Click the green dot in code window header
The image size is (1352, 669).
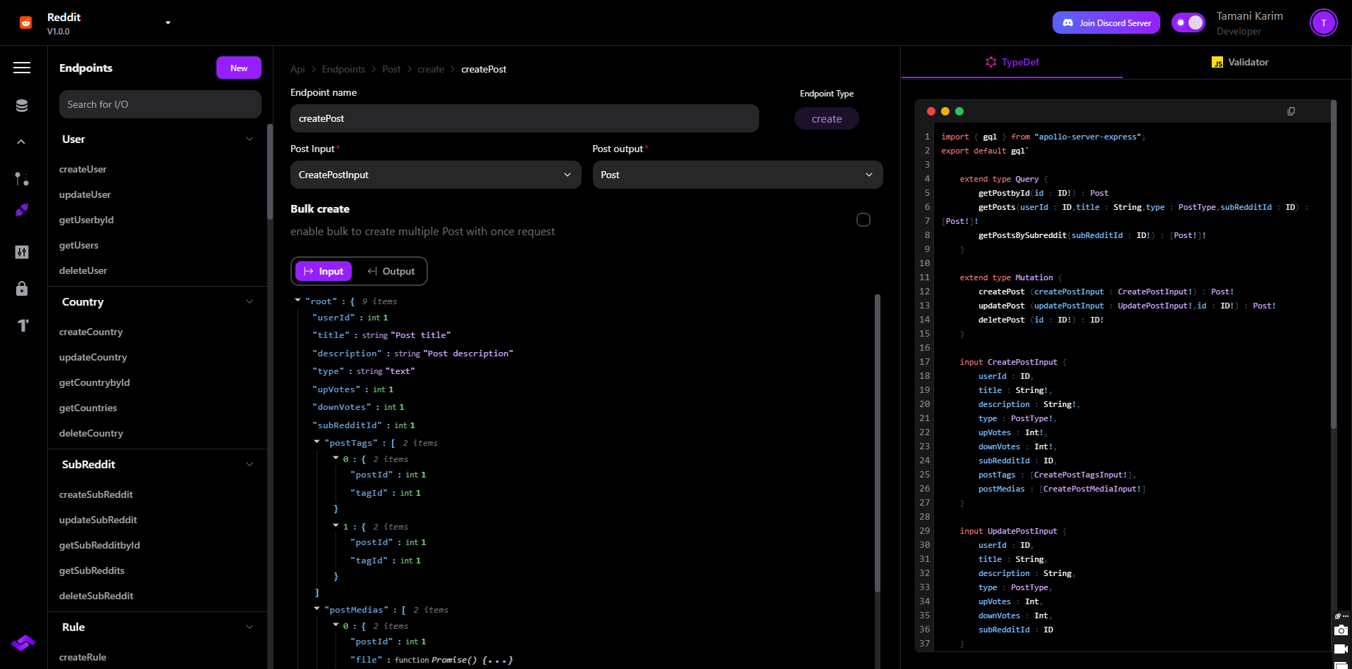(x=959, y=111)
